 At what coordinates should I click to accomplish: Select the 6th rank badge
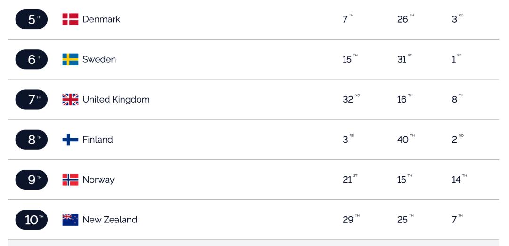pyautogui.click(x=32, y=59)
